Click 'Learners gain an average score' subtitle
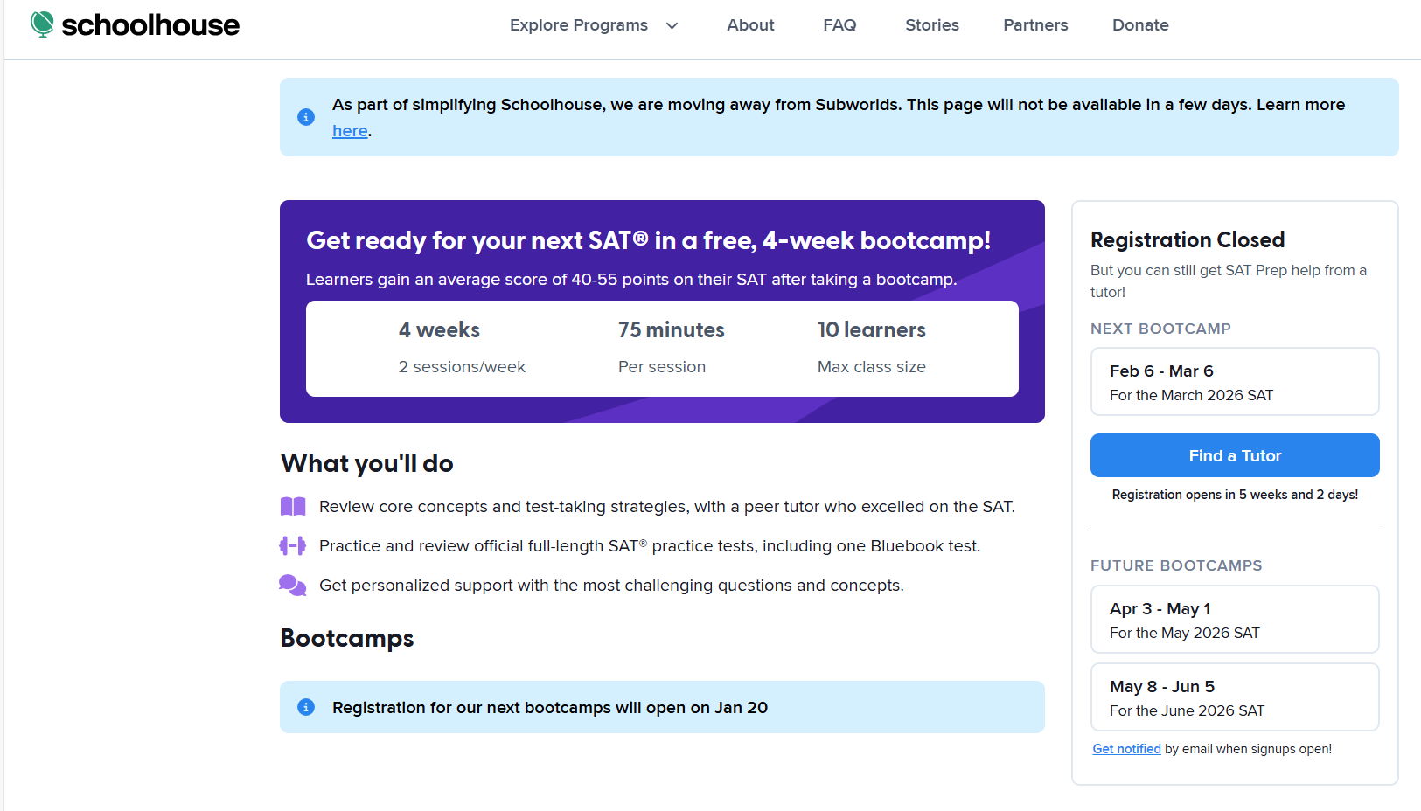 coord(631,280)
